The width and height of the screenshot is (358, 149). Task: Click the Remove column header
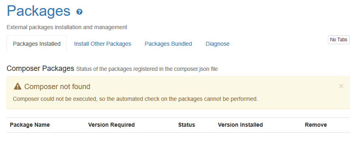[x=316, y=125]
